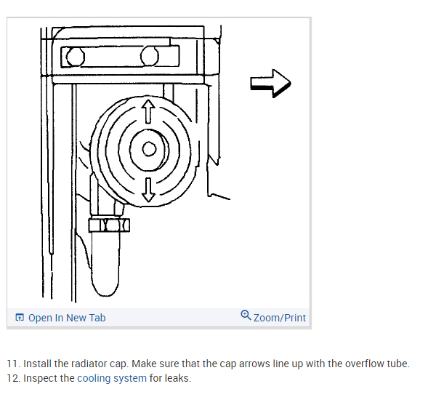436x405 pixels.
Task: Click the center of the radiator cap
Action: click(x=149, y=149)
